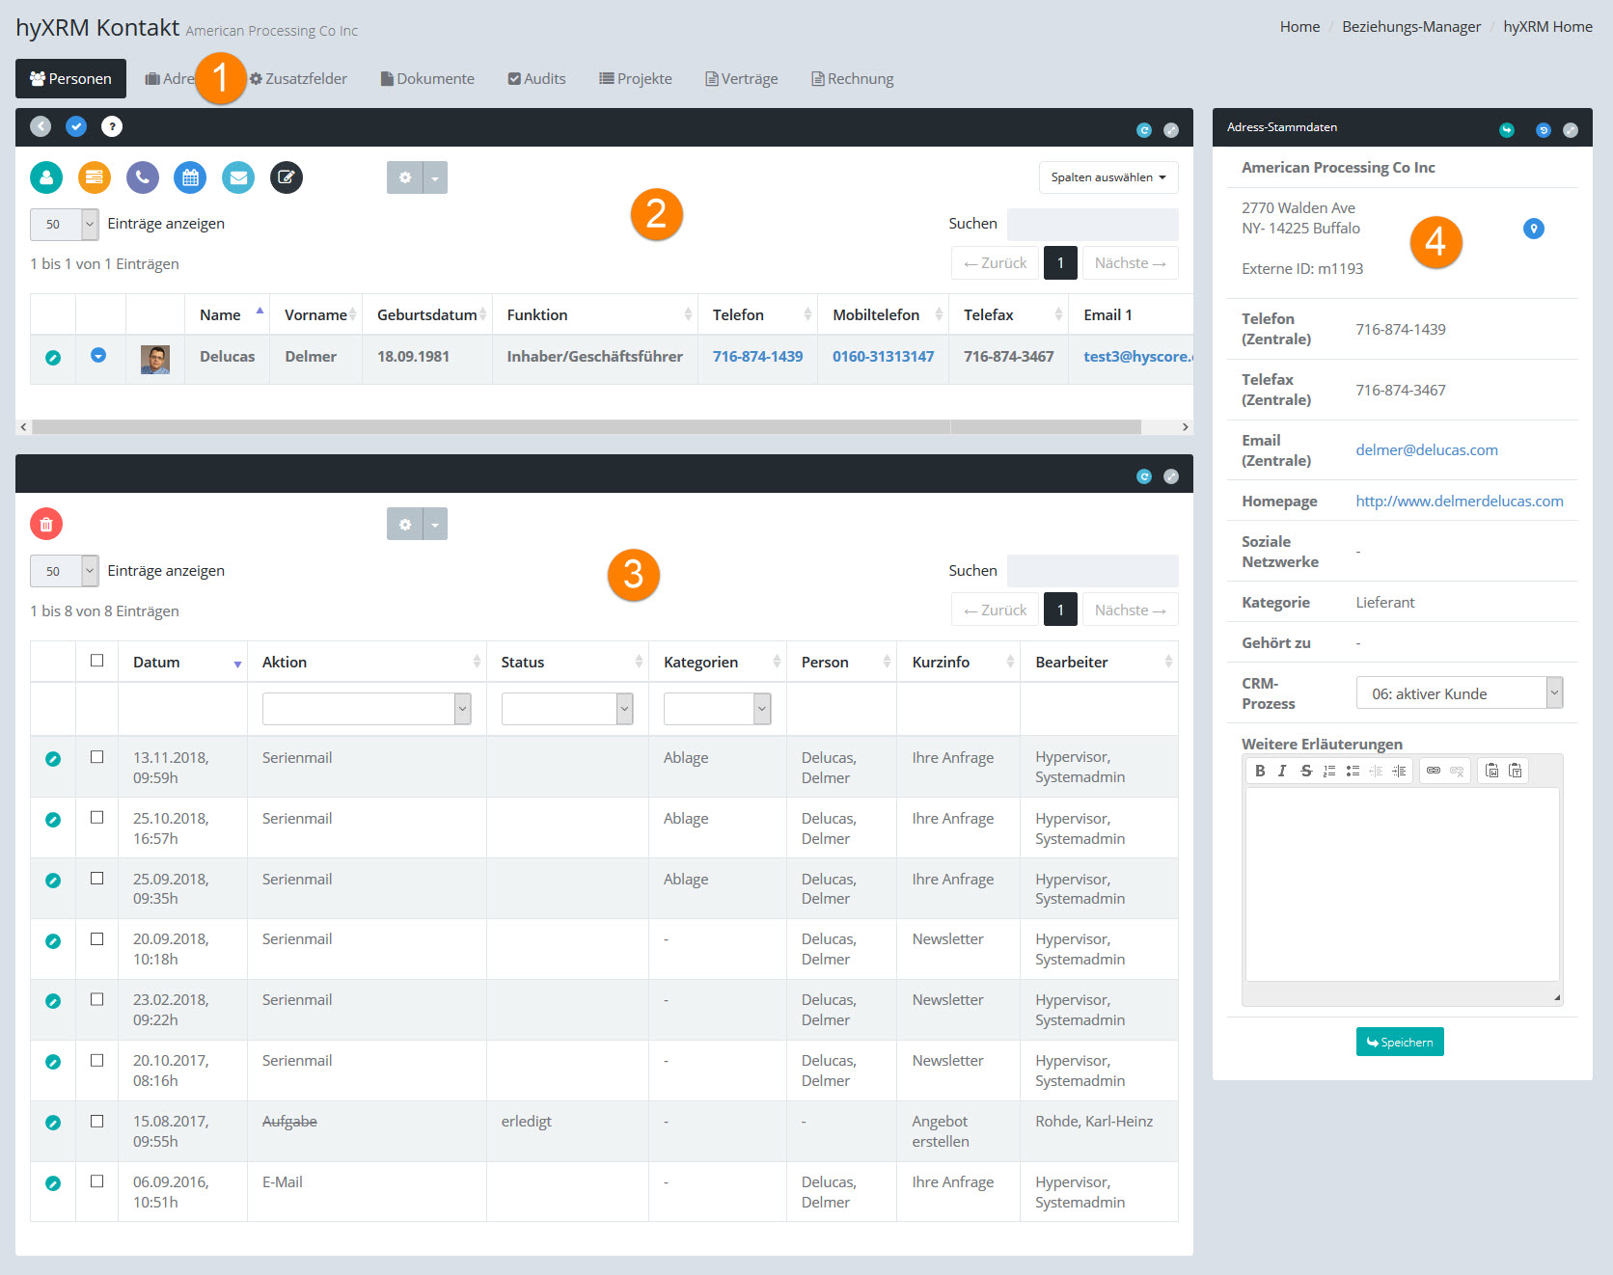This screenshot has height=1275, width=1613.
Task: Click the Speichern button
Action: [1399, 1042]
